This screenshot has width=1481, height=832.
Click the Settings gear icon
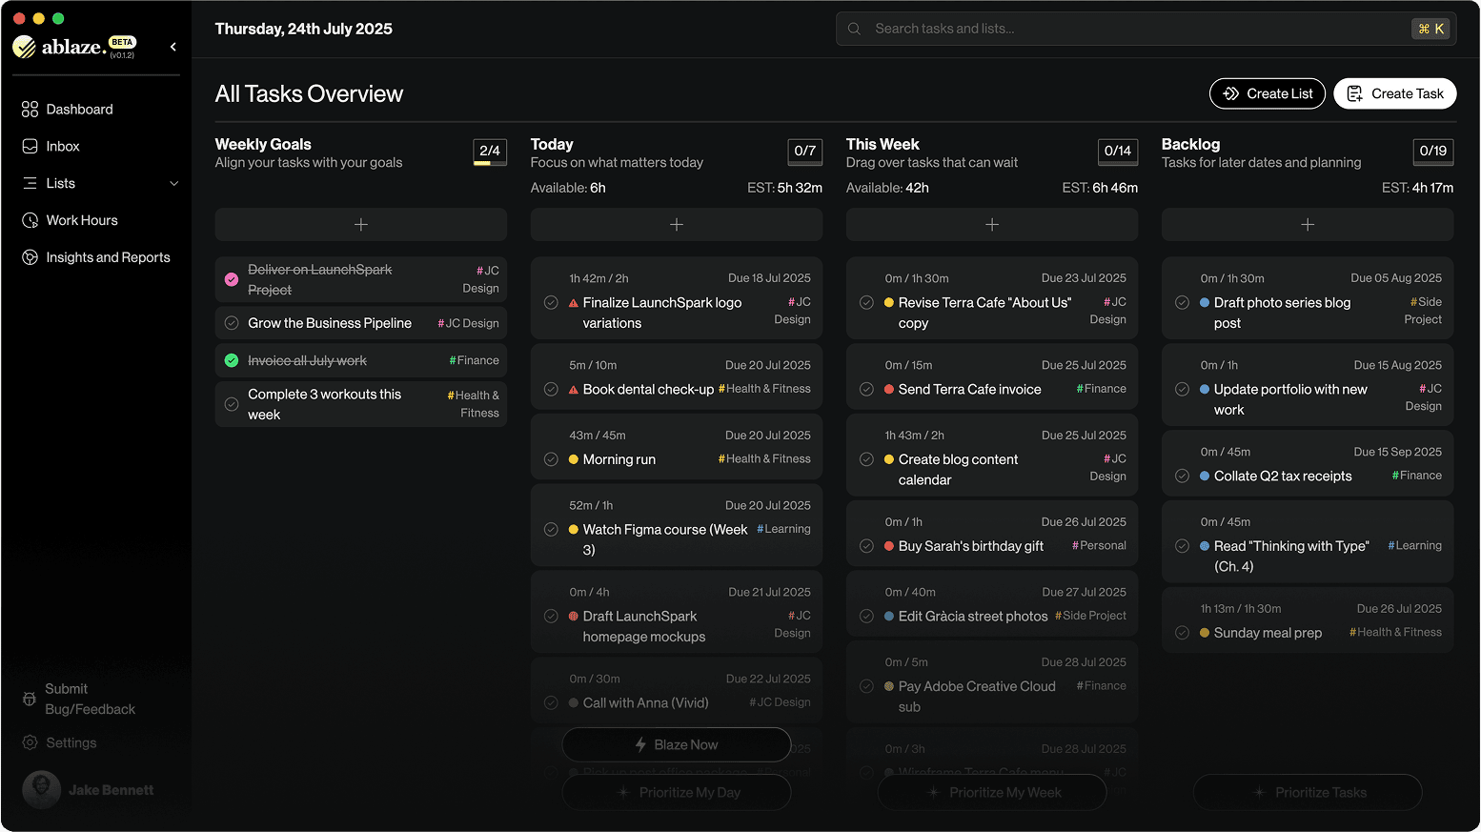pyautogui.click(x=30, y=742)
